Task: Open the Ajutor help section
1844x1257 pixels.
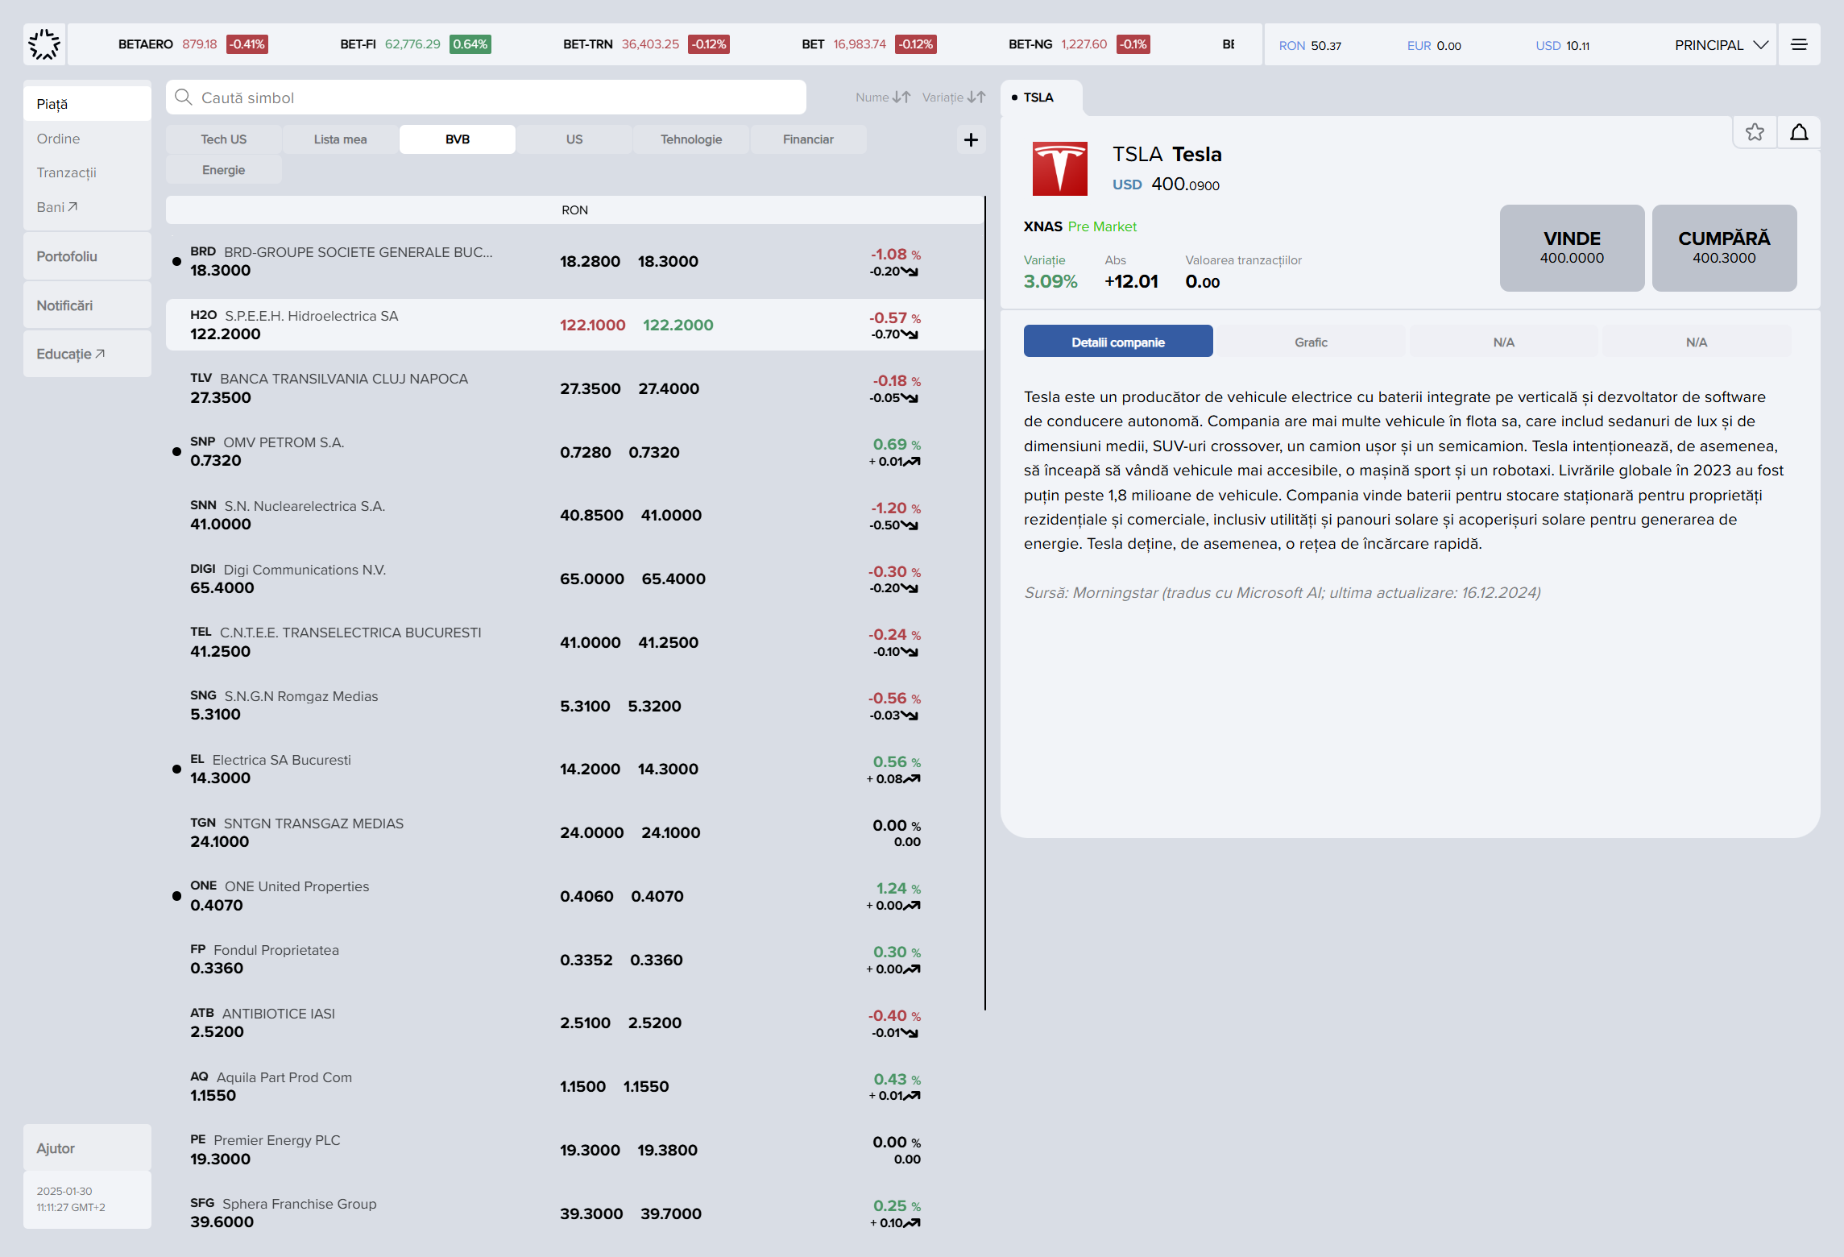Action: pyautogui.click(x=87, y=1148)
